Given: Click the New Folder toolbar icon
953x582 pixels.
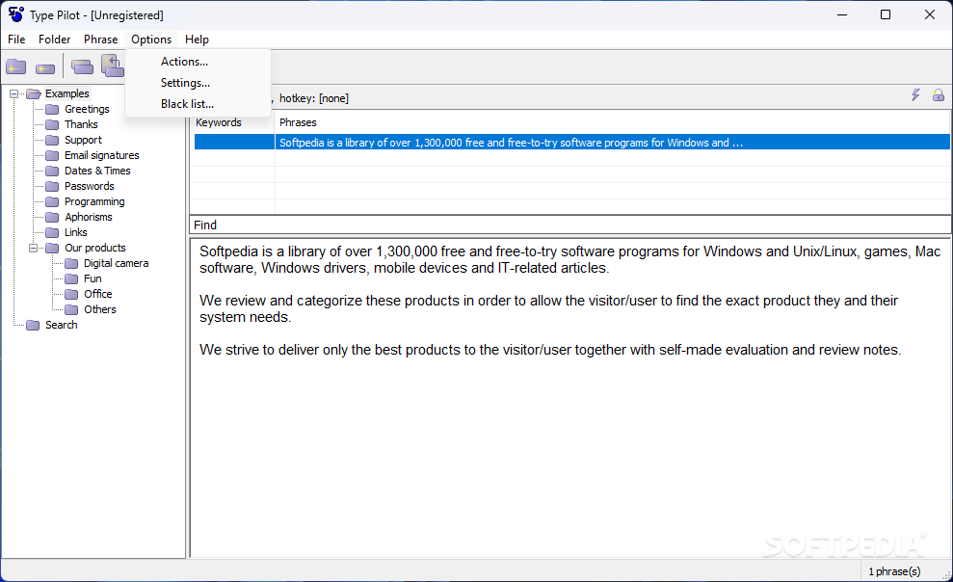Looking at the screenshot, I should [x=16, y=66].
